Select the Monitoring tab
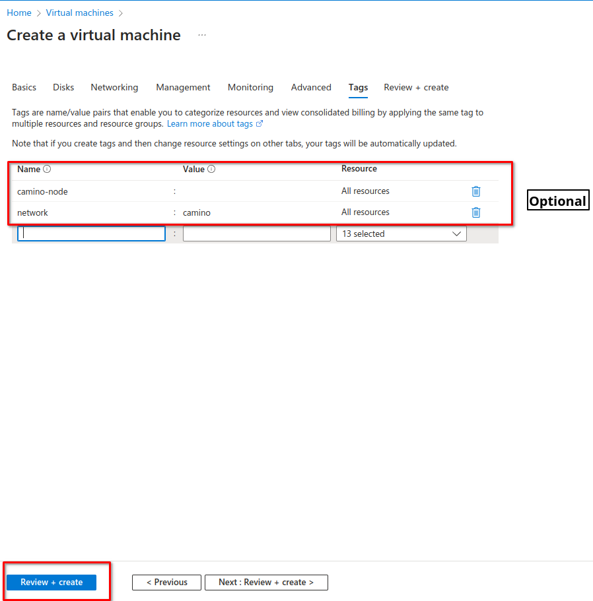 250,87
